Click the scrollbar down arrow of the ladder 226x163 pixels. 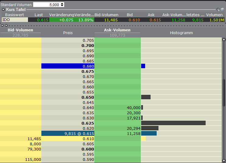(x=224, y=160)
